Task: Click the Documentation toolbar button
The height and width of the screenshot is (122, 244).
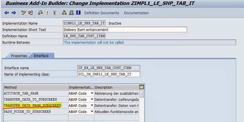Action: click(136, 13)
